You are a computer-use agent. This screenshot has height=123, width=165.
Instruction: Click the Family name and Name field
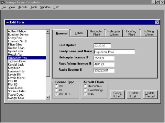coord(114,52)
